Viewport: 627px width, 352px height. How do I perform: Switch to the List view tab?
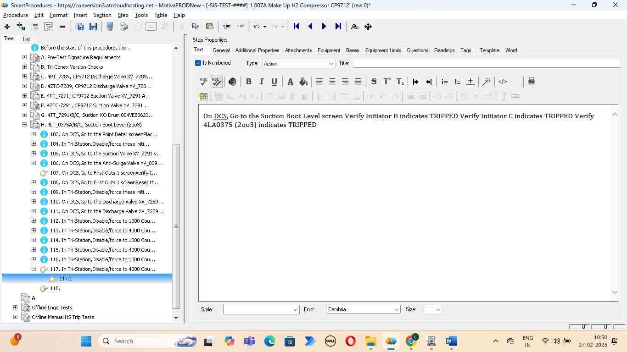(x=26, y=39)
